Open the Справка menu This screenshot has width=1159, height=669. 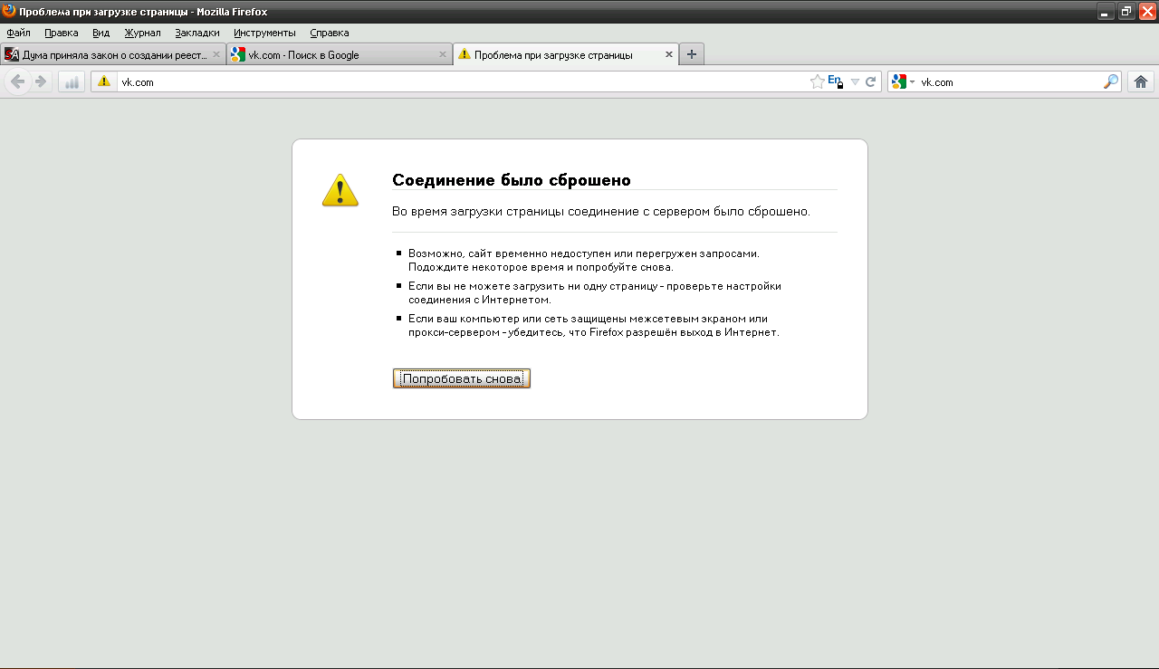coord(330,33)
